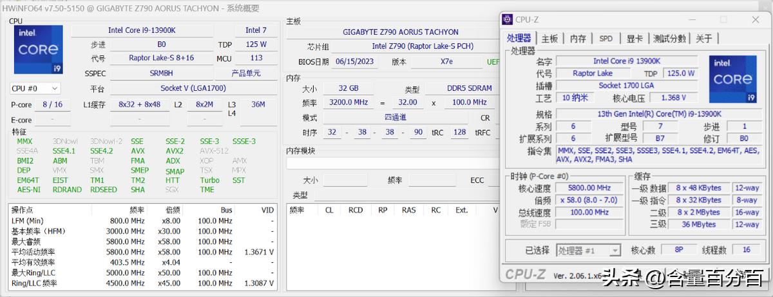Click the L3 cache 36 MBytes field in CPU-Z

point(700,225)
